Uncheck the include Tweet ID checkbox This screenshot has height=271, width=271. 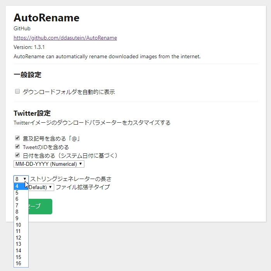click(x=17, y=146)
